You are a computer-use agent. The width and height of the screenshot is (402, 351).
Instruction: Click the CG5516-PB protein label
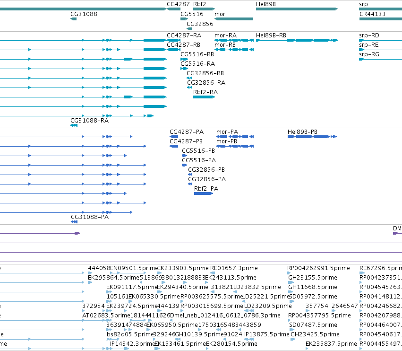tap(198, 151)
